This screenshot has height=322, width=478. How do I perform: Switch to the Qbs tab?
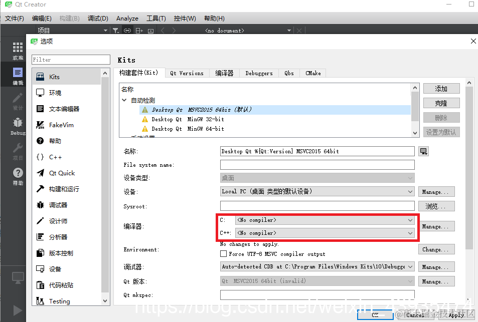coord(289,73)
